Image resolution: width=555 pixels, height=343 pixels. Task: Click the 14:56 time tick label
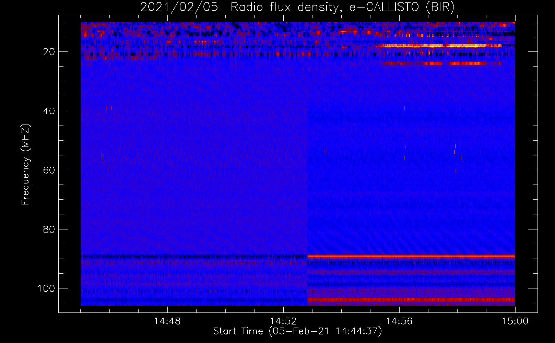[399, 321]
